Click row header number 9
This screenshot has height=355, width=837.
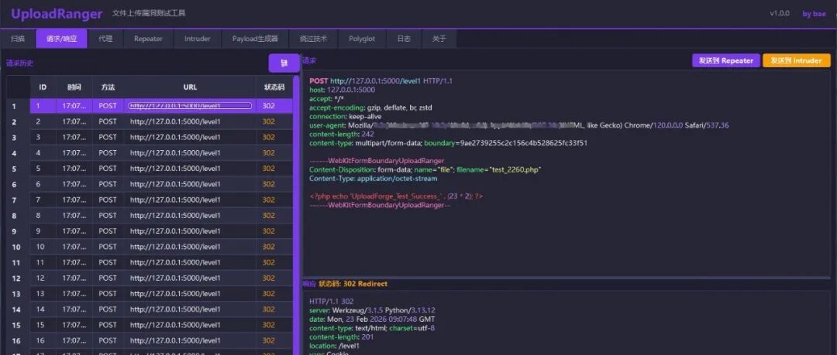click(15, 232)
